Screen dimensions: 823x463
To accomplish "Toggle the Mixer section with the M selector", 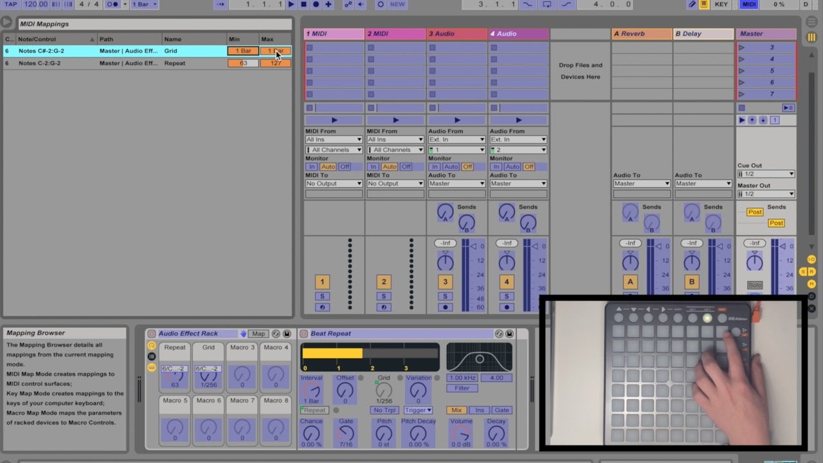I will click(x=811, y=284).
